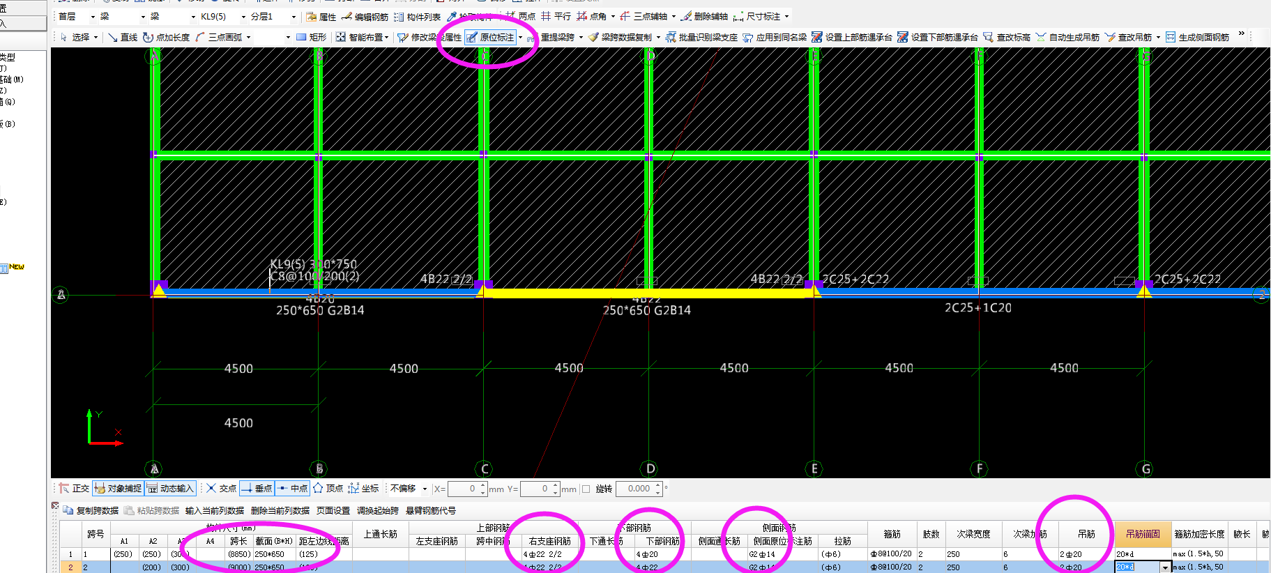Click the 编辑钢筋 edit rebar tool
This screenshot has height=573, width=1271.
365,17
